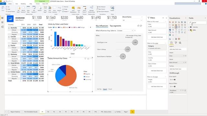Open the Buttons insert menu
Viewport: 207px width, 116px height.
click(59, 9)
